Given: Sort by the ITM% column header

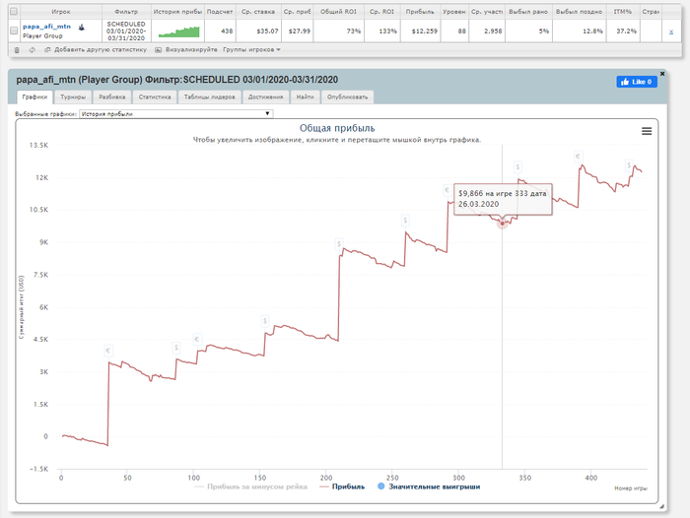Looking at the screenshot, I should pyautogui.click(x=623, y=12).
